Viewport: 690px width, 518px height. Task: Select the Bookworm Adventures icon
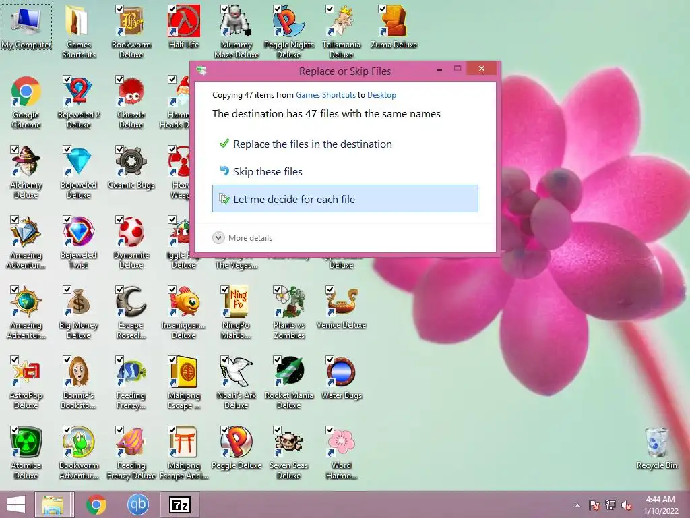click(78, 442)
